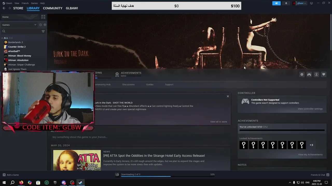This screenshot has width=332, height=186.
Task: Open the Support link
Action: [169, 84]
